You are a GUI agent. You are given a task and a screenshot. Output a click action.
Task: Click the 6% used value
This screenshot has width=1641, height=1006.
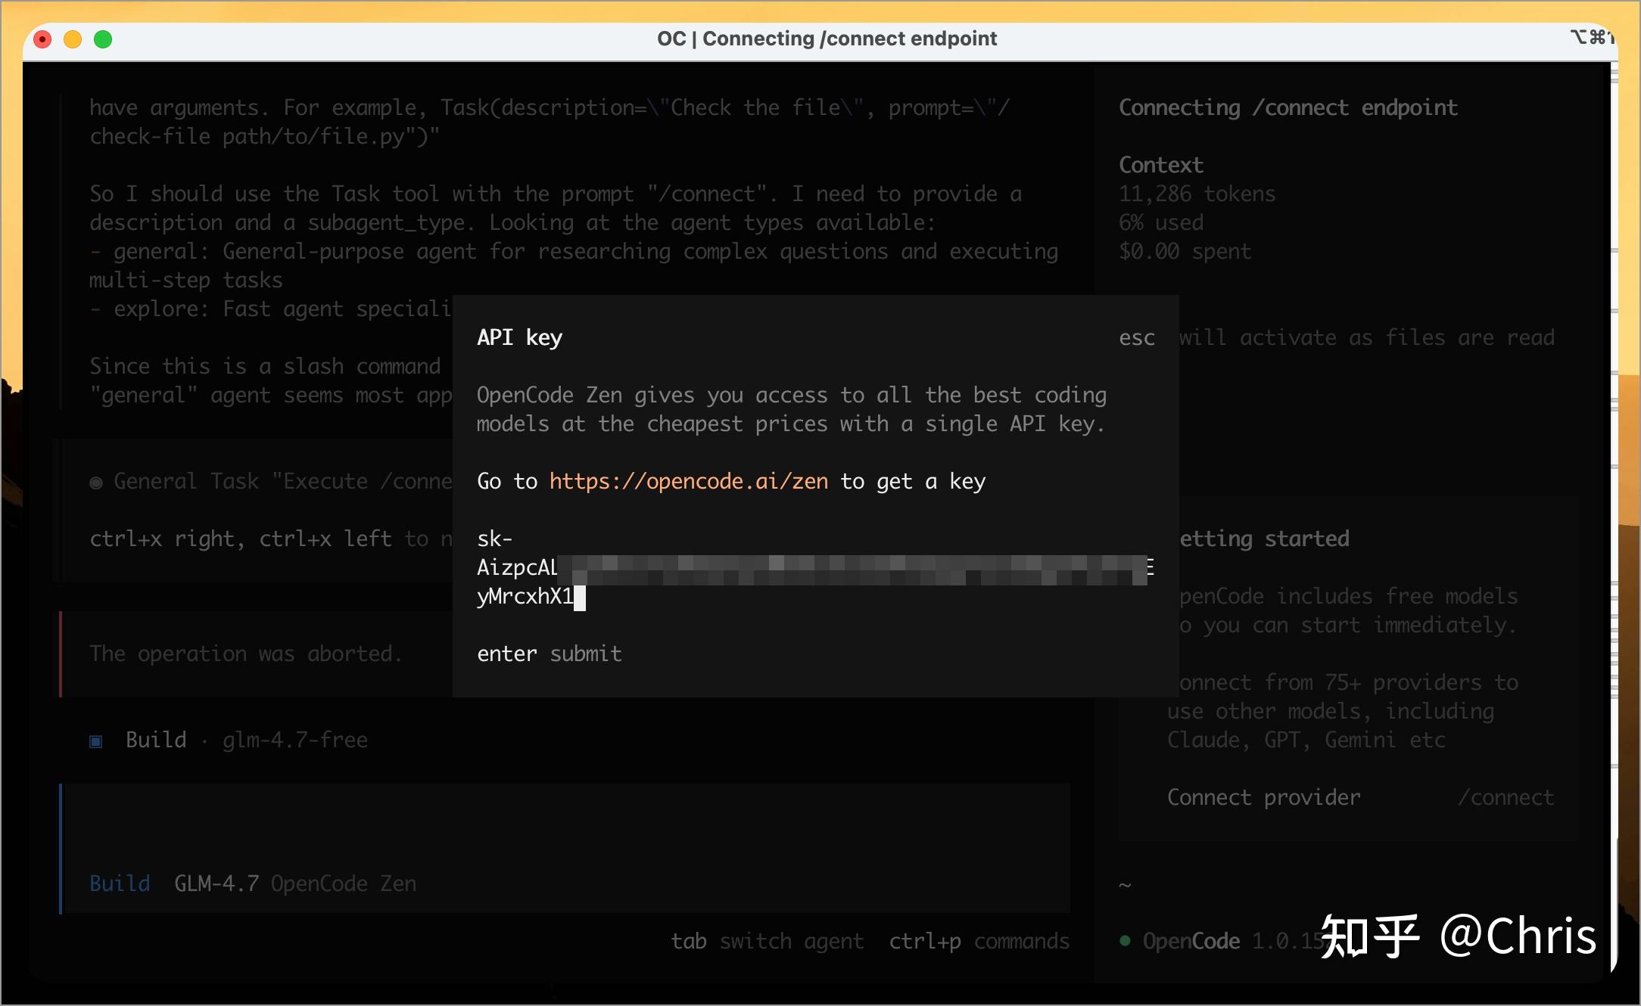[x=1161, y=222]
